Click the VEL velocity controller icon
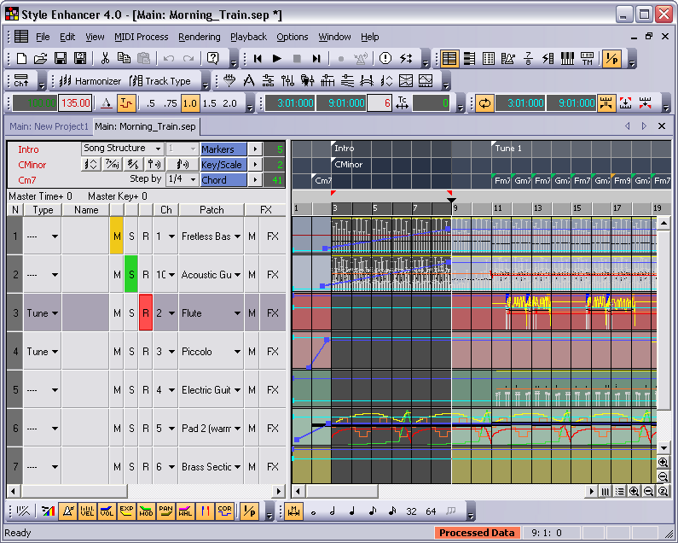Viewport: 678px width, 543px height. (x=87, y=511)
